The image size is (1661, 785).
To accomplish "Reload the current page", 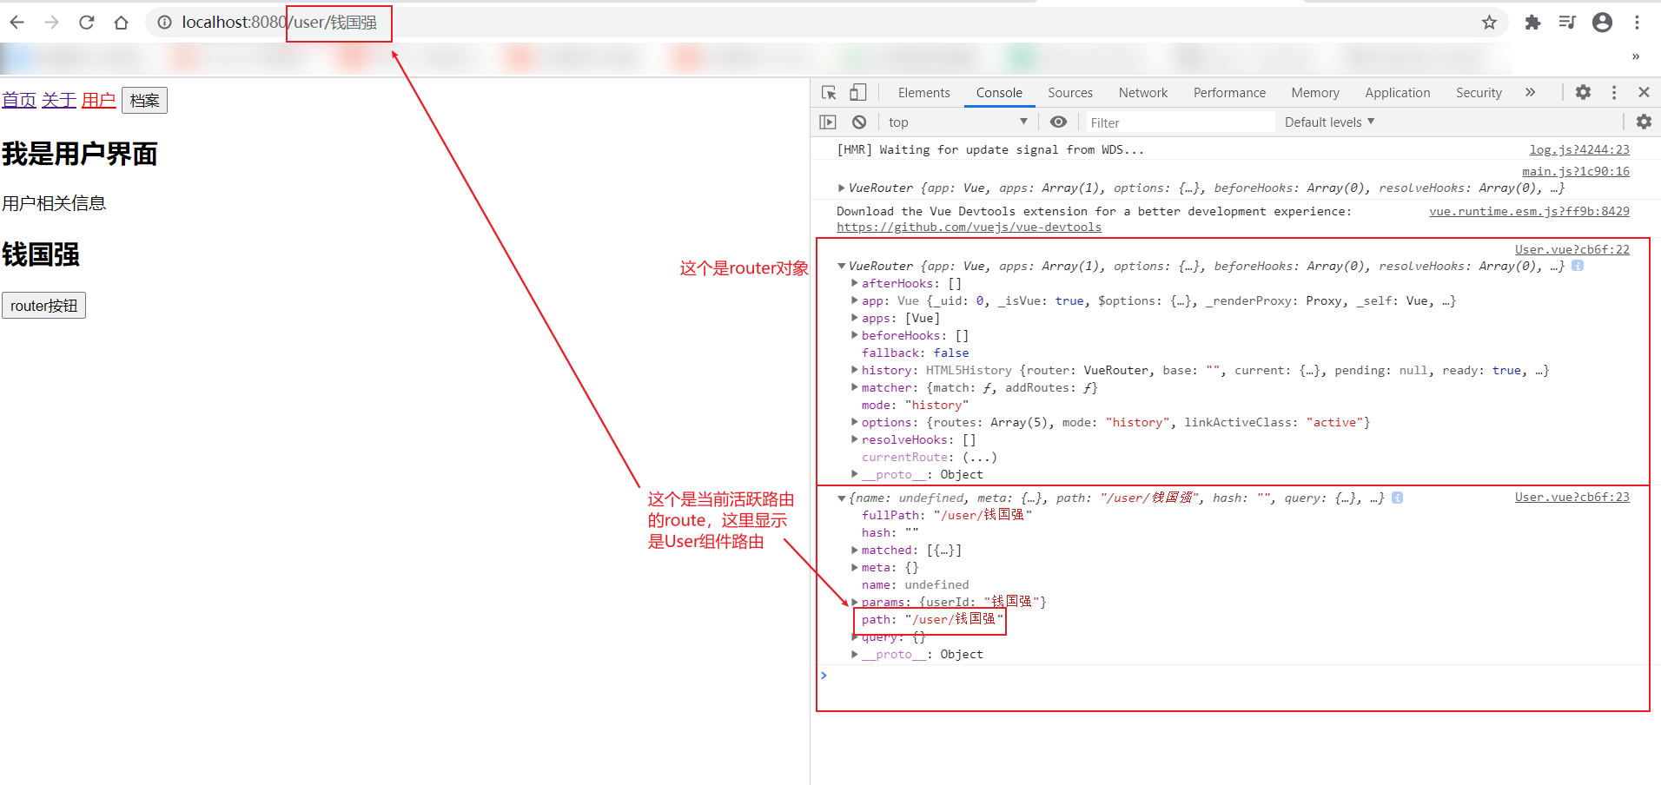I will click(86, 23).
